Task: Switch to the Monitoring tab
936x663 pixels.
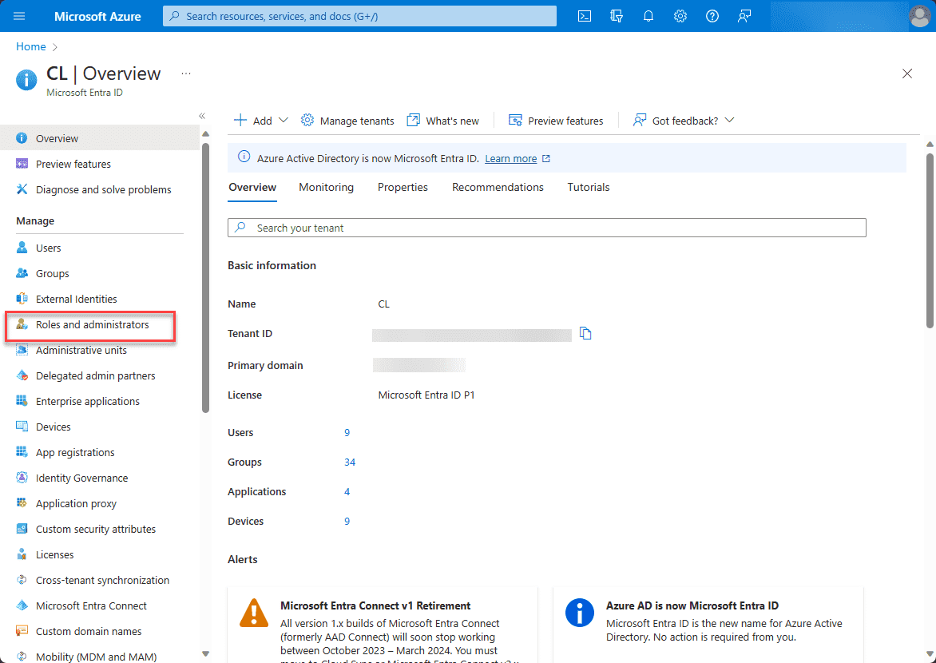Action: pyautogui.click(x=326, y=188)
